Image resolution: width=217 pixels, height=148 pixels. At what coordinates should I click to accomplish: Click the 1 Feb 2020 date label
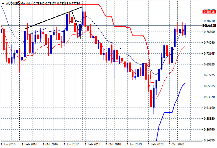click(x=156, y=144)
